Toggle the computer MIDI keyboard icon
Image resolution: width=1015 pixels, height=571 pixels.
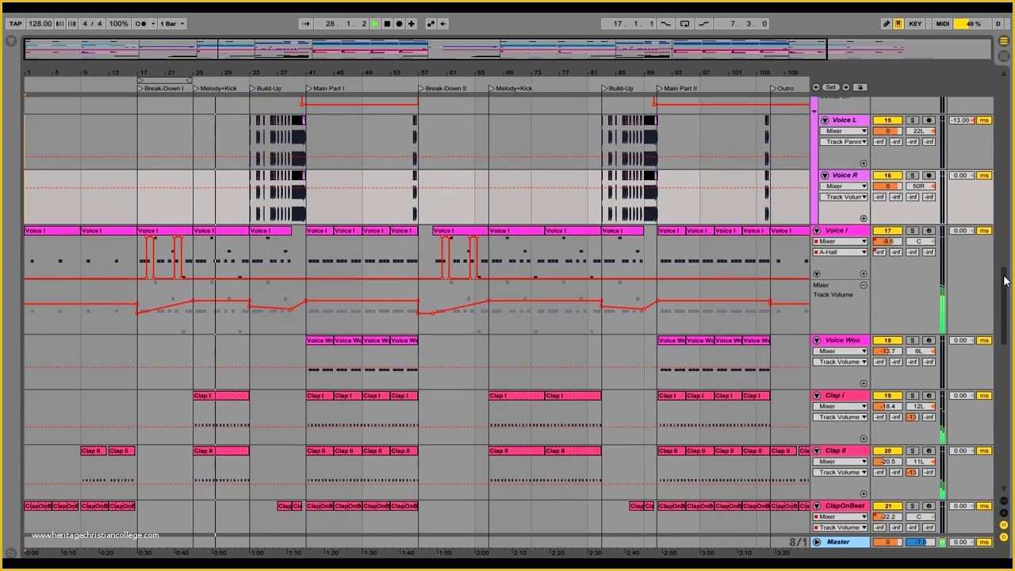898,24
